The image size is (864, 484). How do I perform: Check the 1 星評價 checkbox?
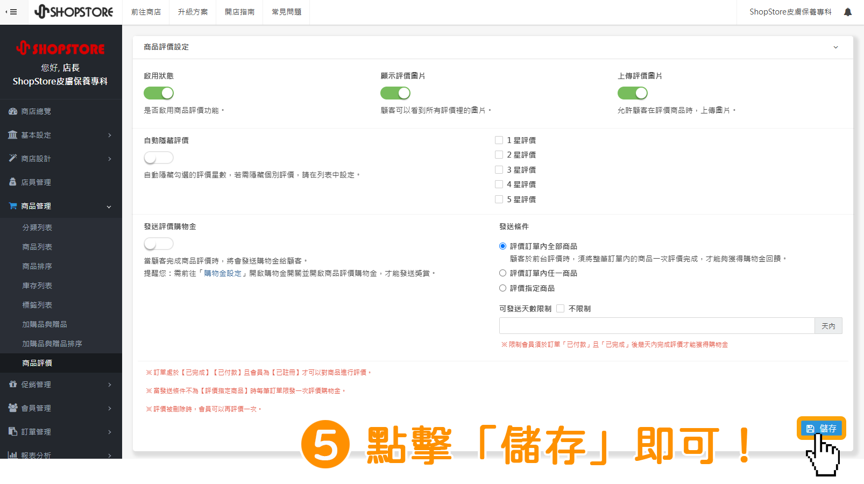pos(499,140)
